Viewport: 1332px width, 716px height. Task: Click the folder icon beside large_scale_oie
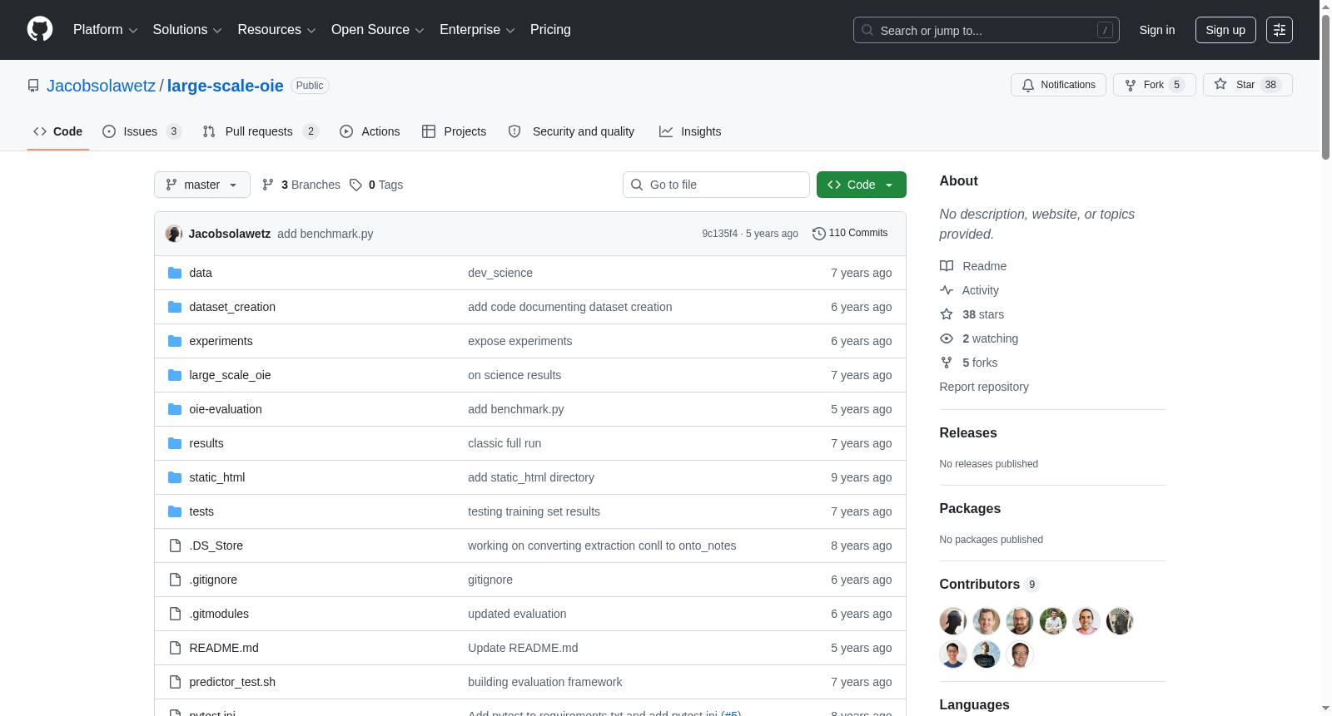tap(175, 375)
